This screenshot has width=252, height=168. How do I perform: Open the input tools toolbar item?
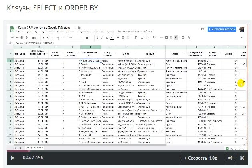click(189, 38)
